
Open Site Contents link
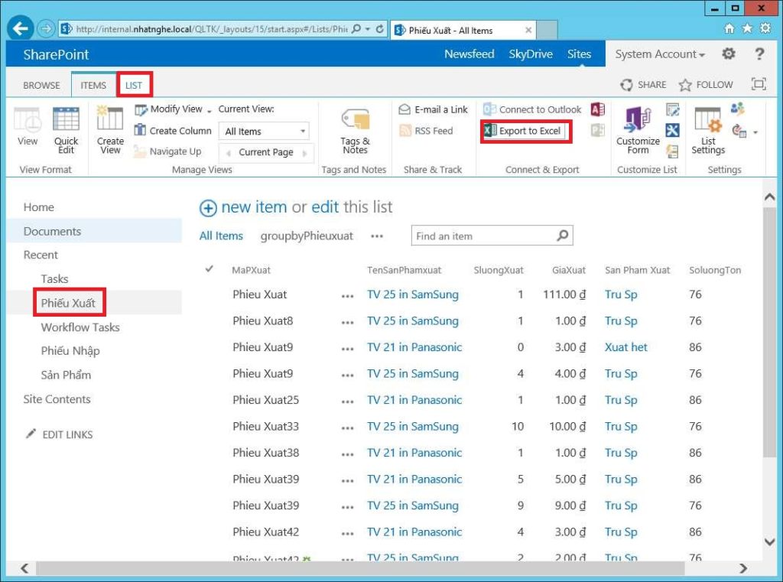[57, 399]
